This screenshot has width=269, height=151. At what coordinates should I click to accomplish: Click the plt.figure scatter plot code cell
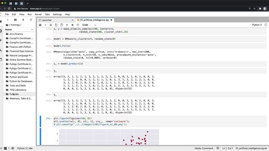tap(159, 121)
